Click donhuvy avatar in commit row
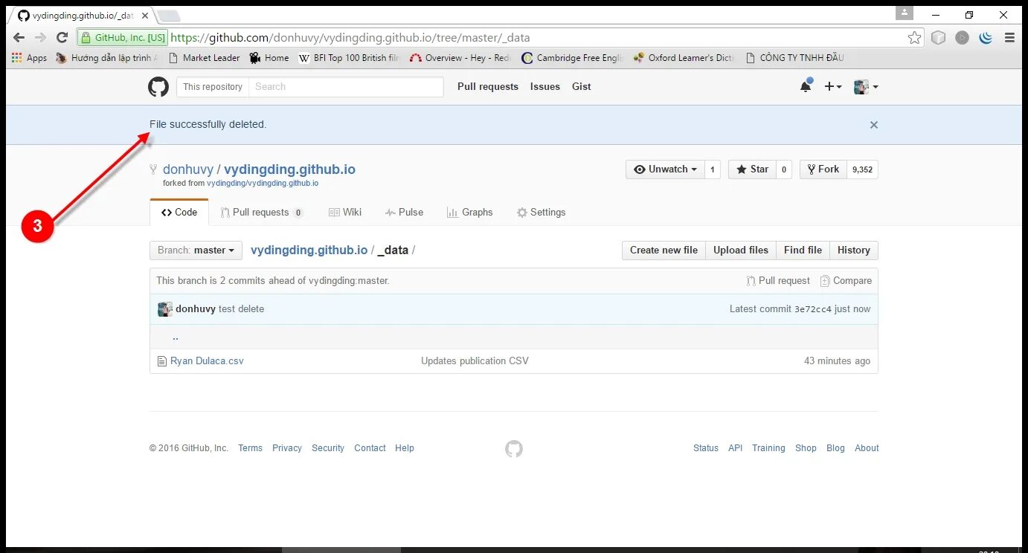This screenshot has width=1028, height=553. [165, 309]
